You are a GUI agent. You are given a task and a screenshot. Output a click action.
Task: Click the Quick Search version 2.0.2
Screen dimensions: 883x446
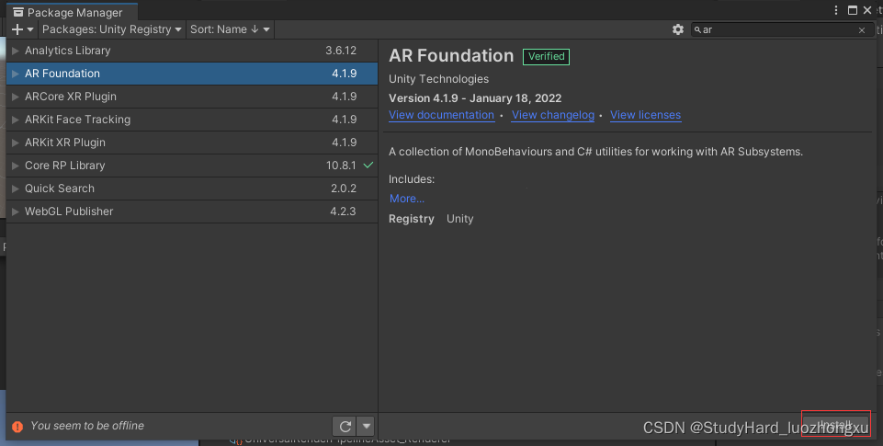pos(344,189)
